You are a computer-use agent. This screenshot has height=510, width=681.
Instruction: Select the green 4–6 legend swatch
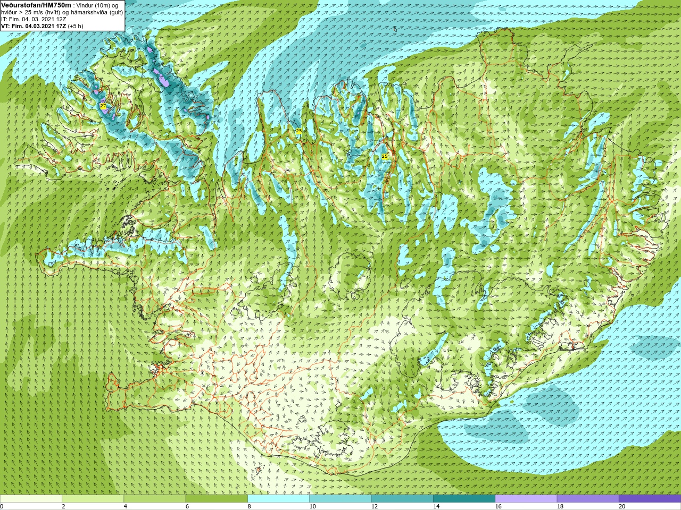[x=154, y=499]
